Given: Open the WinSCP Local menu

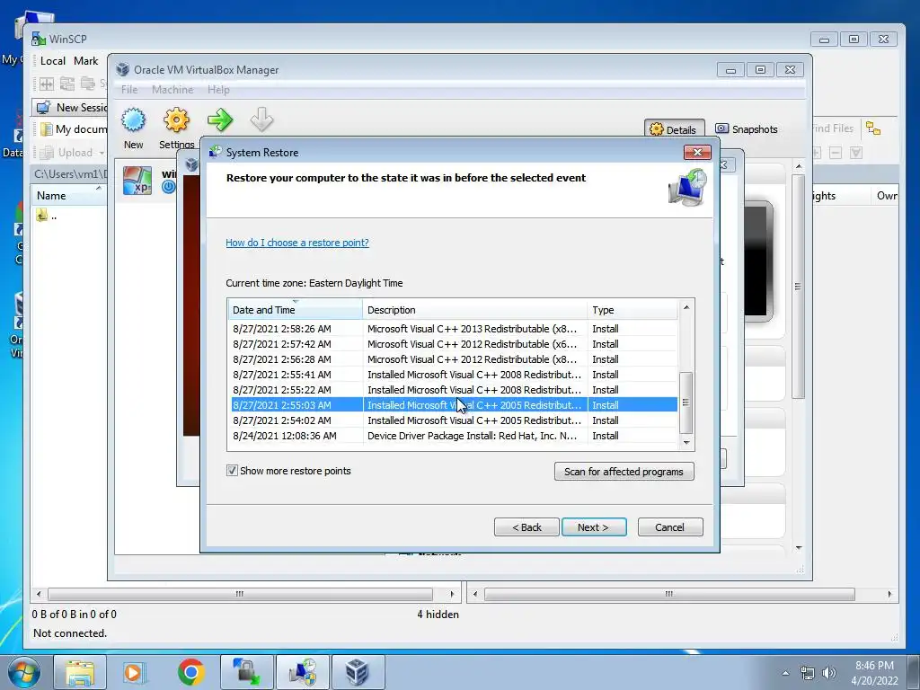Looking at the screenshot, I should click(x=53, y=60).
